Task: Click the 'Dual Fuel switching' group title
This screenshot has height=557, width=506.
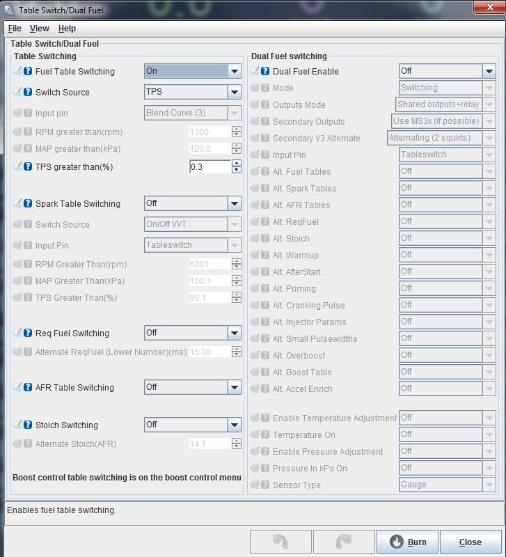Action: click(289, 56)
